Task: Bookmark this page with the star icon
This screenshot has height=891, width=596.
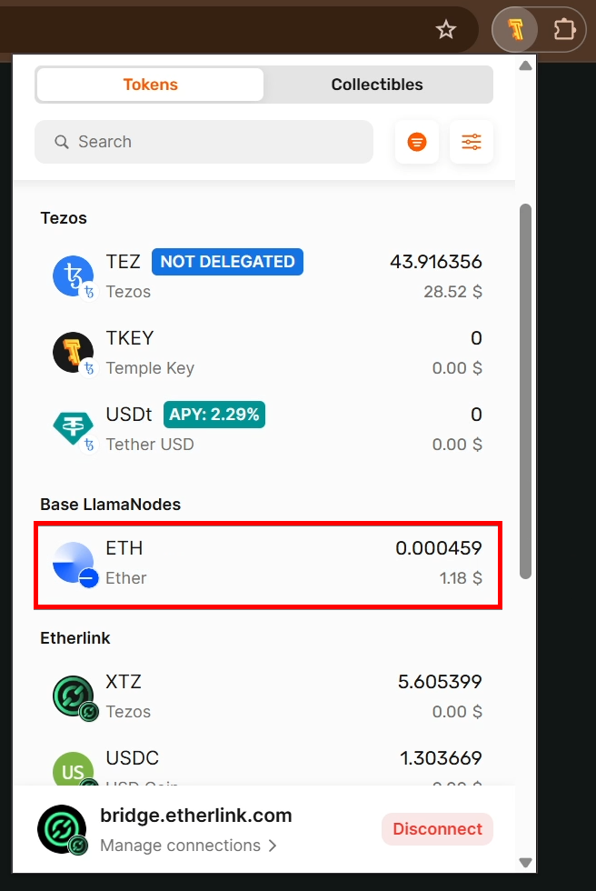Action: tap(445, 29)
